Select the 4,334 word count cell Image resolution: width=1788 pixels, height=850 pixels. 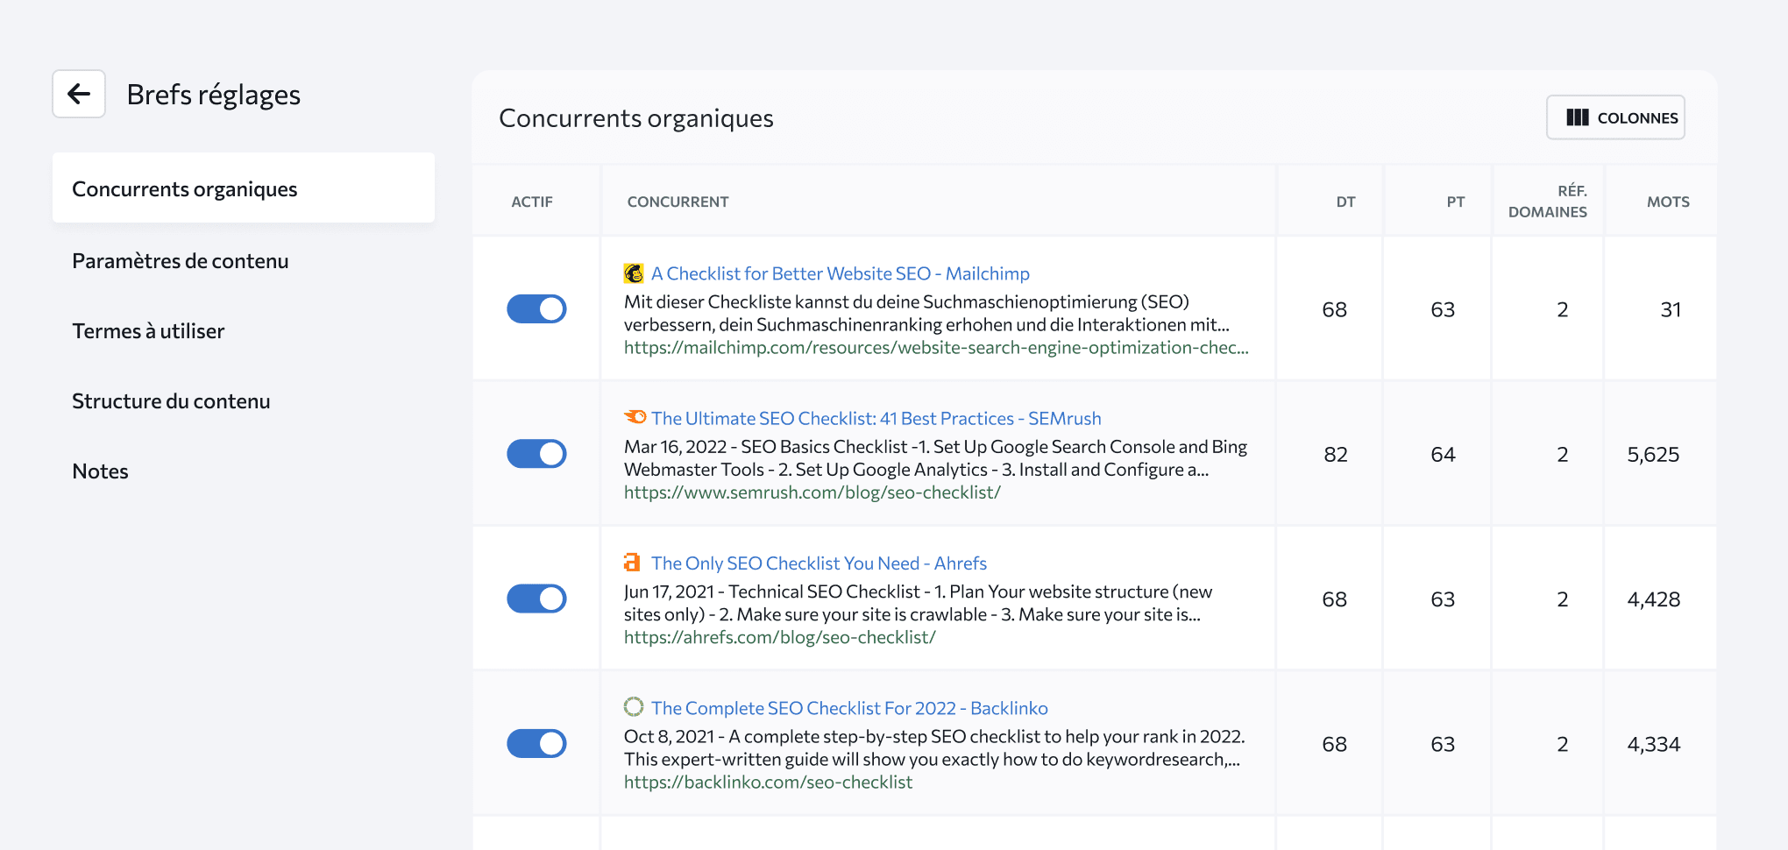click(1653, 744)
